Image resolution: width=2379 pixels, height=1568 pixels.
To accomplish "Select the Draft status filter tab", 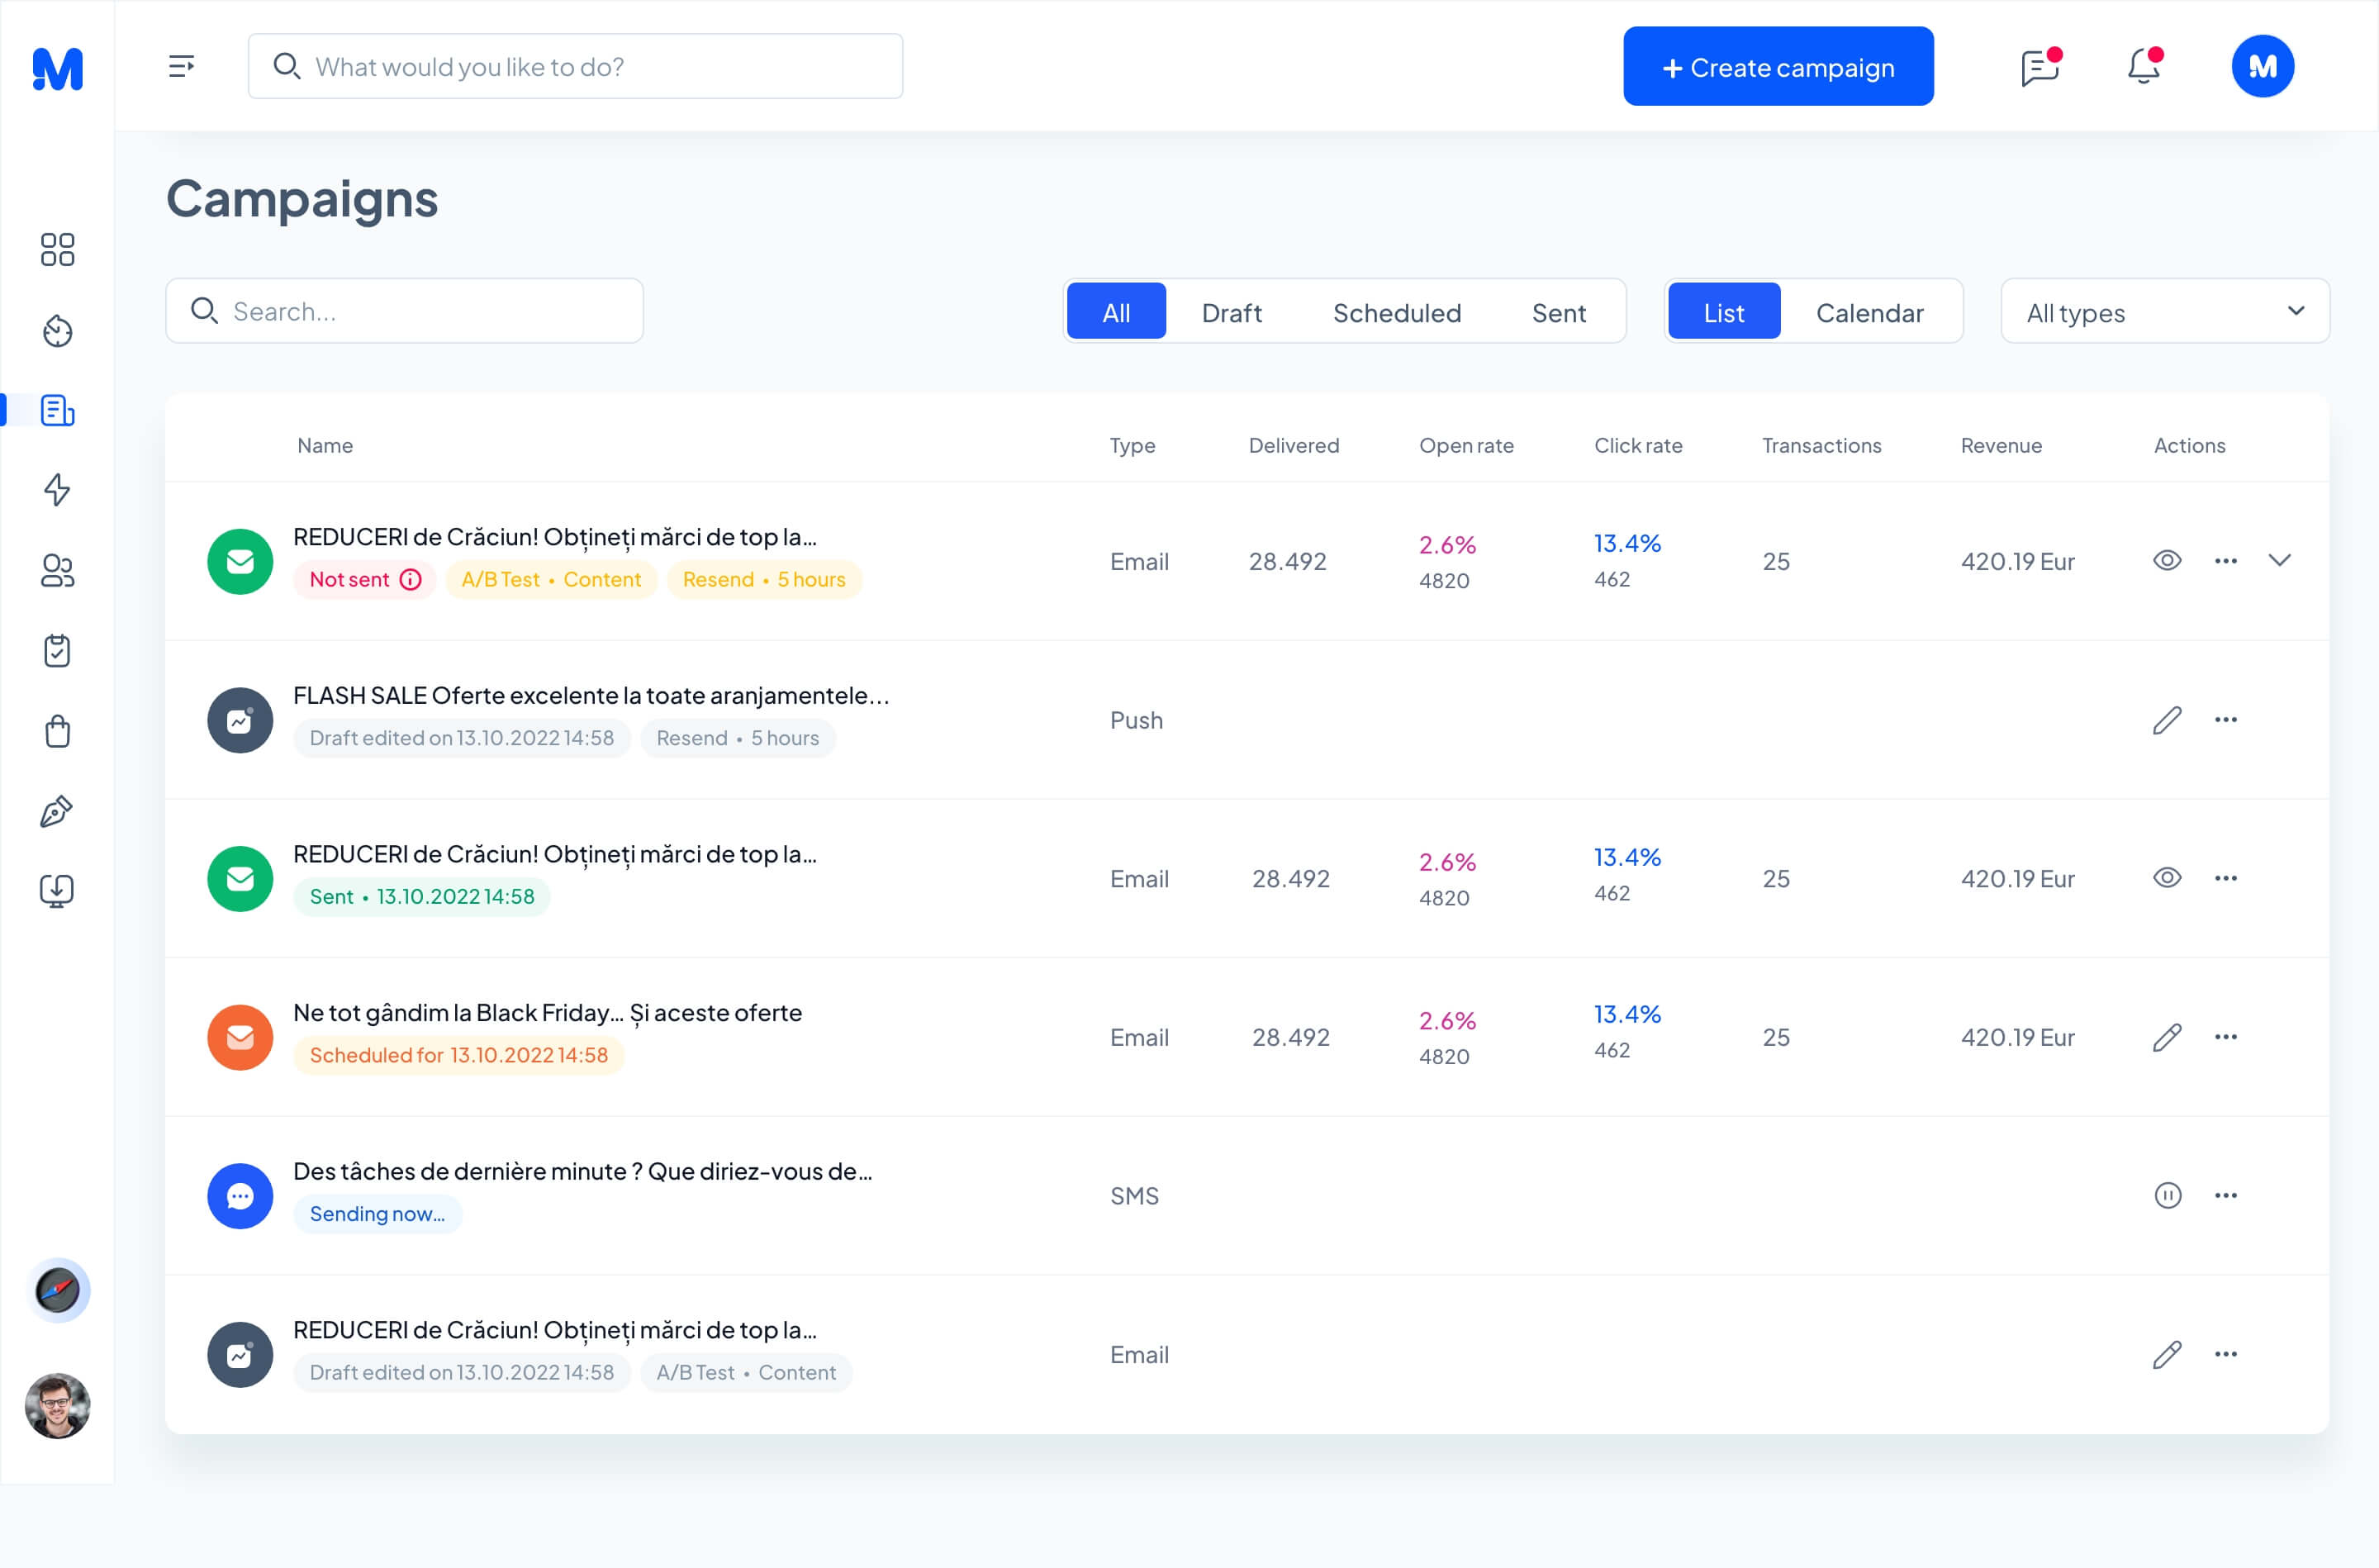I will (1232, 312).
